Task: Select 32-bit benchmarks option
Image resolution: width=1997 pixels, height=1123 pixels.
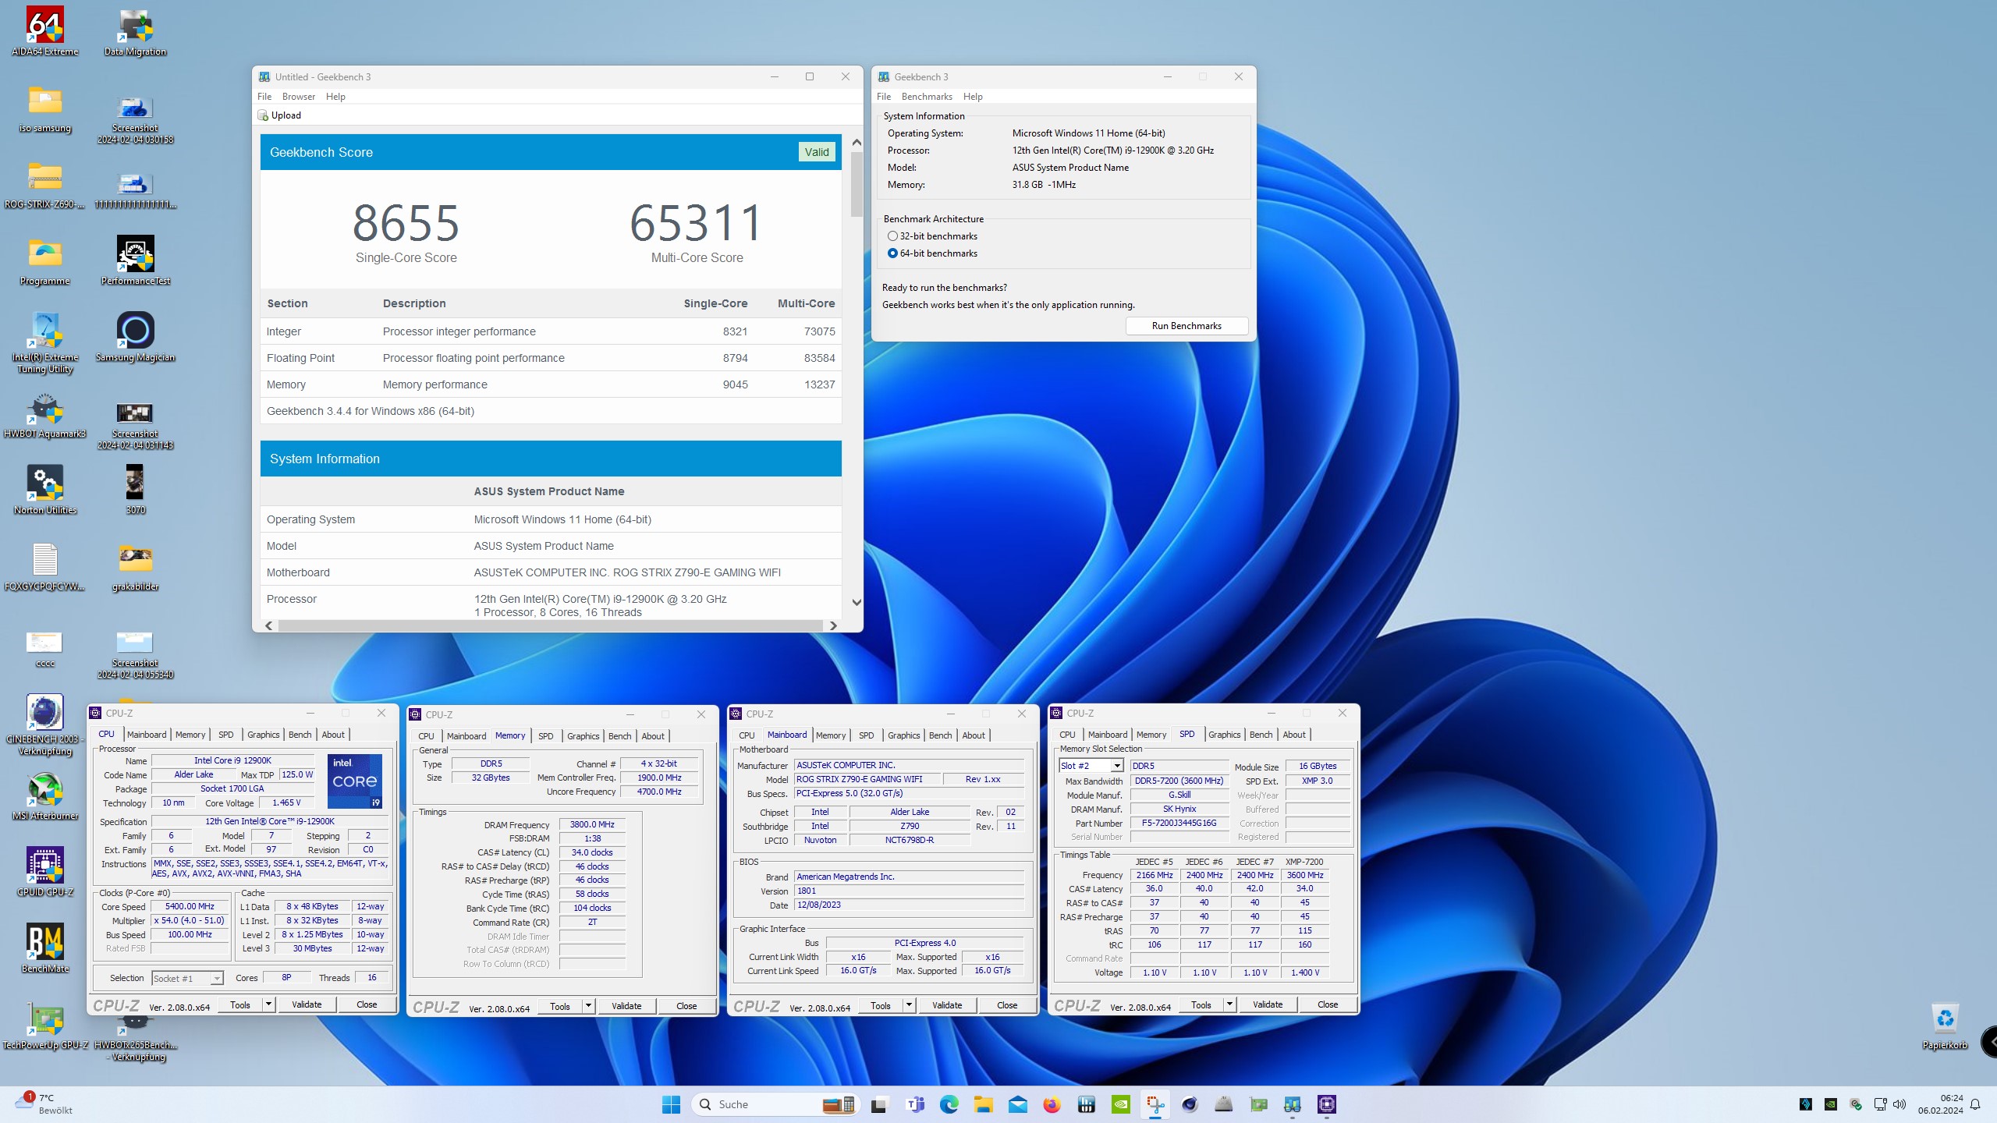Action: [x=932, y=236]
